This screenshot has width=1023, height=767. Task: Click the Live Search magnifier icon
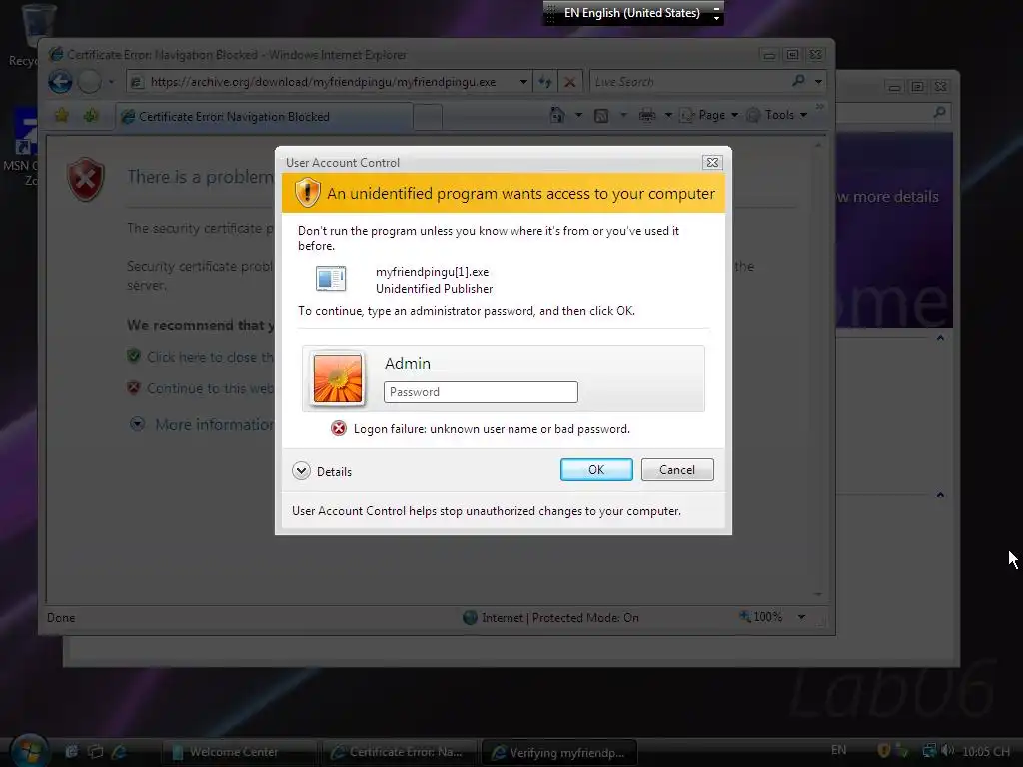[798, 81]
